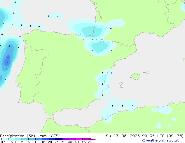Click Ibiza island outline on the map
The image size is (185, 143).
[121, 84]
